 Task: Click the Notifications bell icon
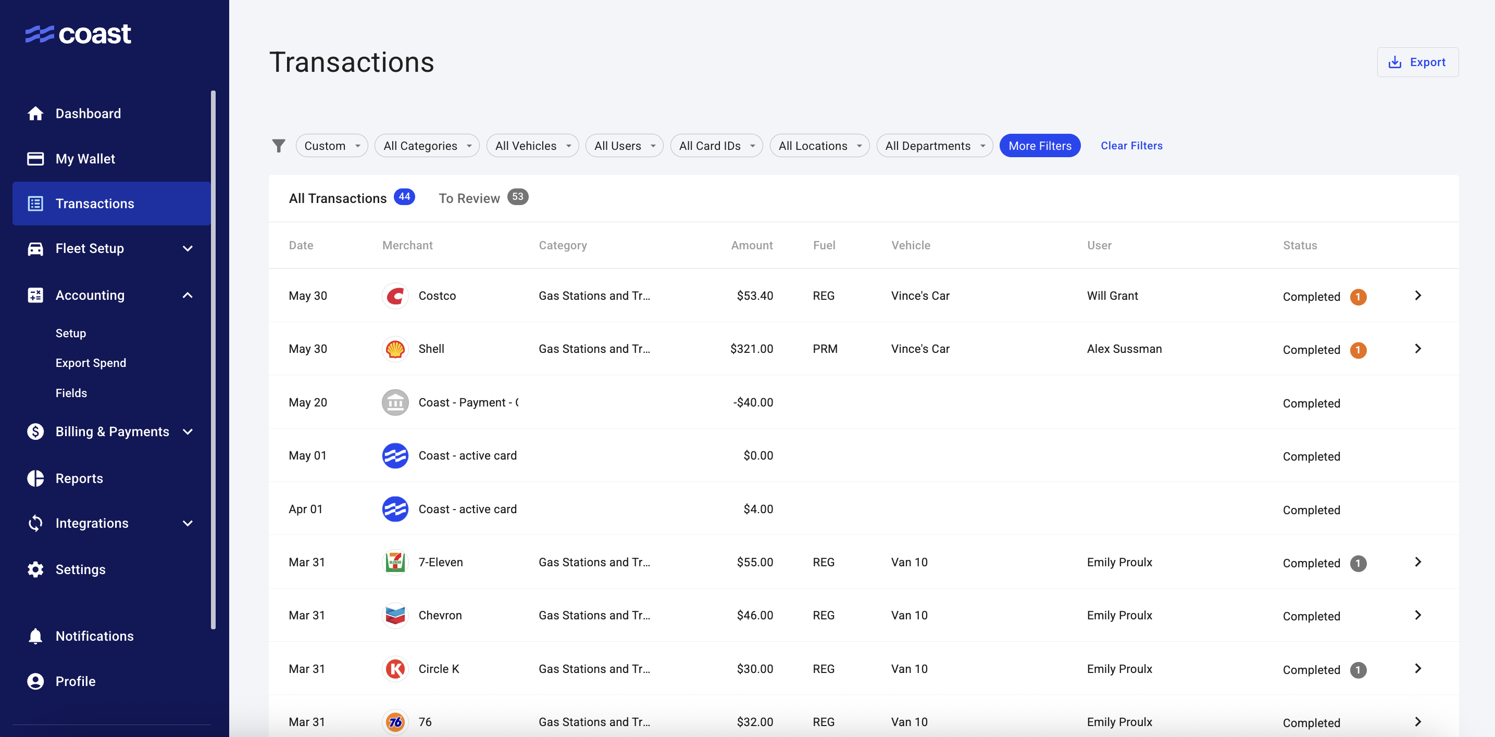point(35,636)
